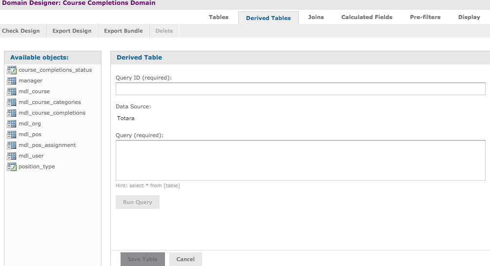Click Export Design in the toolbar
The image size is (490, 266).
[x=72, y=31]
